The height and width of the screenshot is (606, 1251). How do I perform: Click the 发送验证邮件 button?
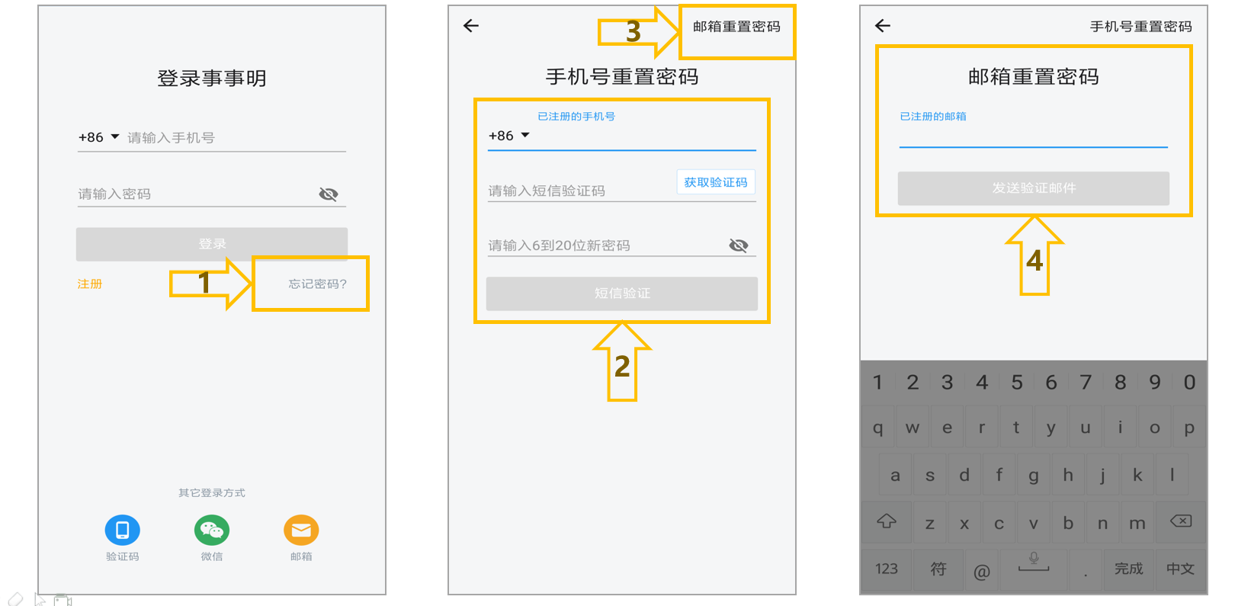coord(1034,188)
